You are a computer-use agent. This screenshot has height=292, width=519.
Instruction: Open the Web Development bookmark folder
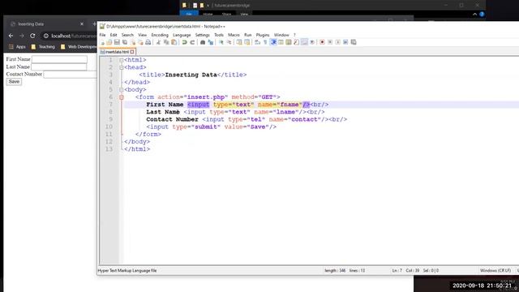point(79,47)
